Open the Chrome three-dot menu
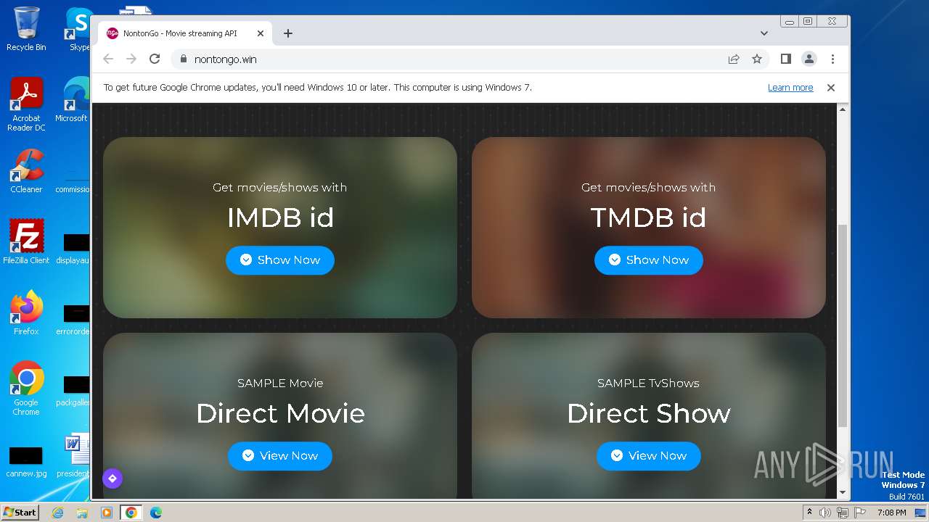The height and width of the screenshot is (522, 929). pos(832,59)
